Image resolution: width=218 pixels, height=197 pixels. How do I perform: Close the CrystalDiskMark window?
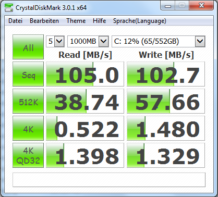click(x=201, y=6)
